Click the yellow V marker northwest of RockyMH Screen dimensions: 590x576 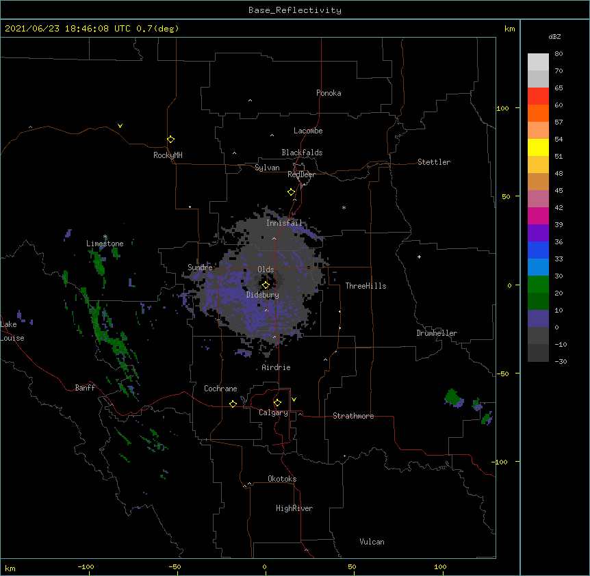[x=120, y=126]
